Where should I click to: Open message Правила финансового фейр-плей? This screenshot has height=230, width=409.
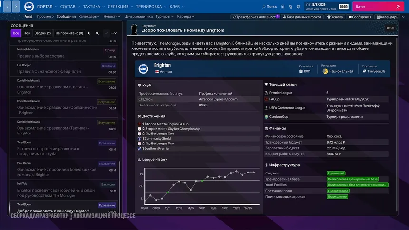(64, 68)
